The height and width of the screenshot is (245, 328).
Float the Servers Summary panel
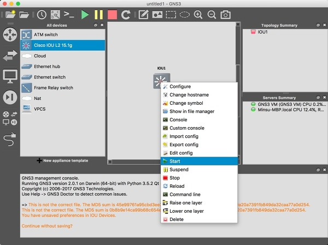click(x=318, y=98)
